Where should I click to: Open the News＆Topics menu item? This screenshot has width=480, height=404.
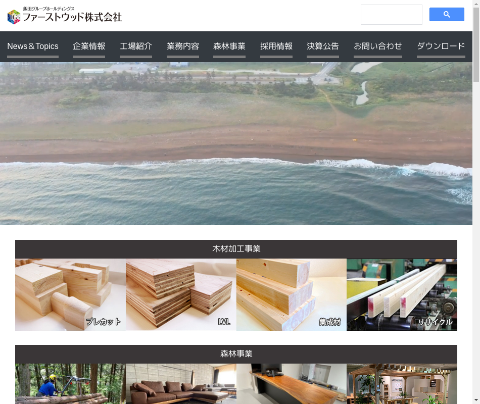[33, 46]
